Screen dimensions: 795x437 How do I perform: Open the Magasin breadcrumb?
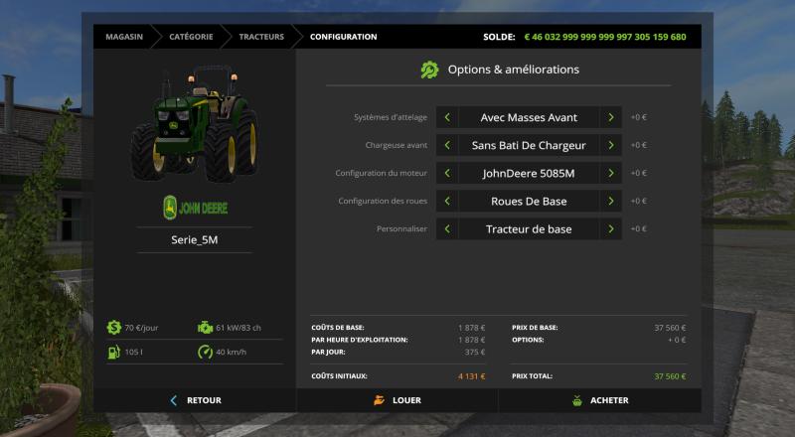[x=124, y=37]
